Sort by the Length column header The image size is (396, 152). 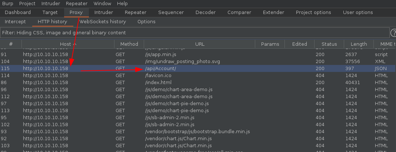click(359, 44)
